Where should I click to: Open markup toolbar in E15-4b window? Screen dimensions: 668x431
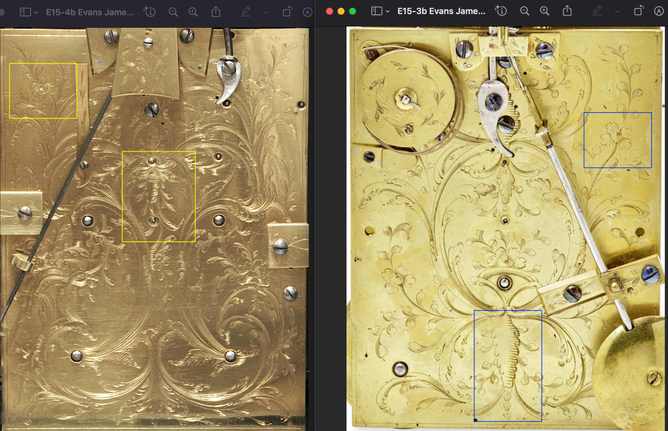point(307,12)
